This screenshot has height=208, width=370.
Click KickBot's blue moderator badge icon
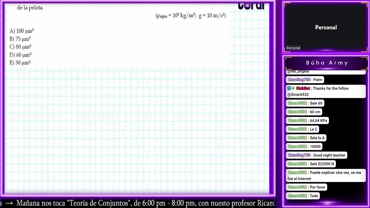pyautogui.click(x=289, y=88)
